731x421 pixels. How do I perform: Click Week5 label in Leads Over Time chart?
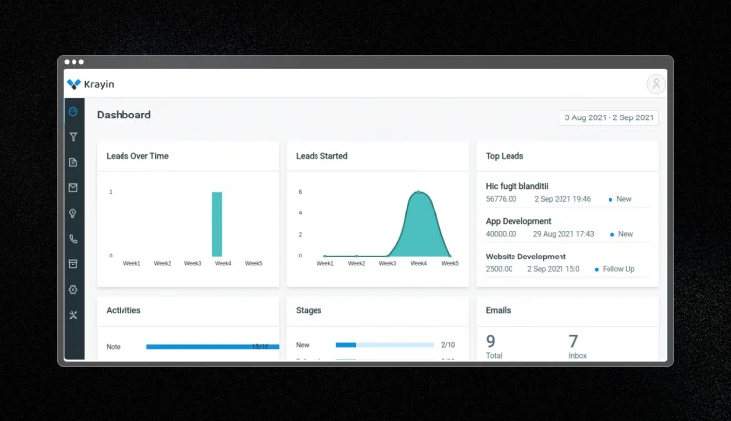(x=253, y=263)
